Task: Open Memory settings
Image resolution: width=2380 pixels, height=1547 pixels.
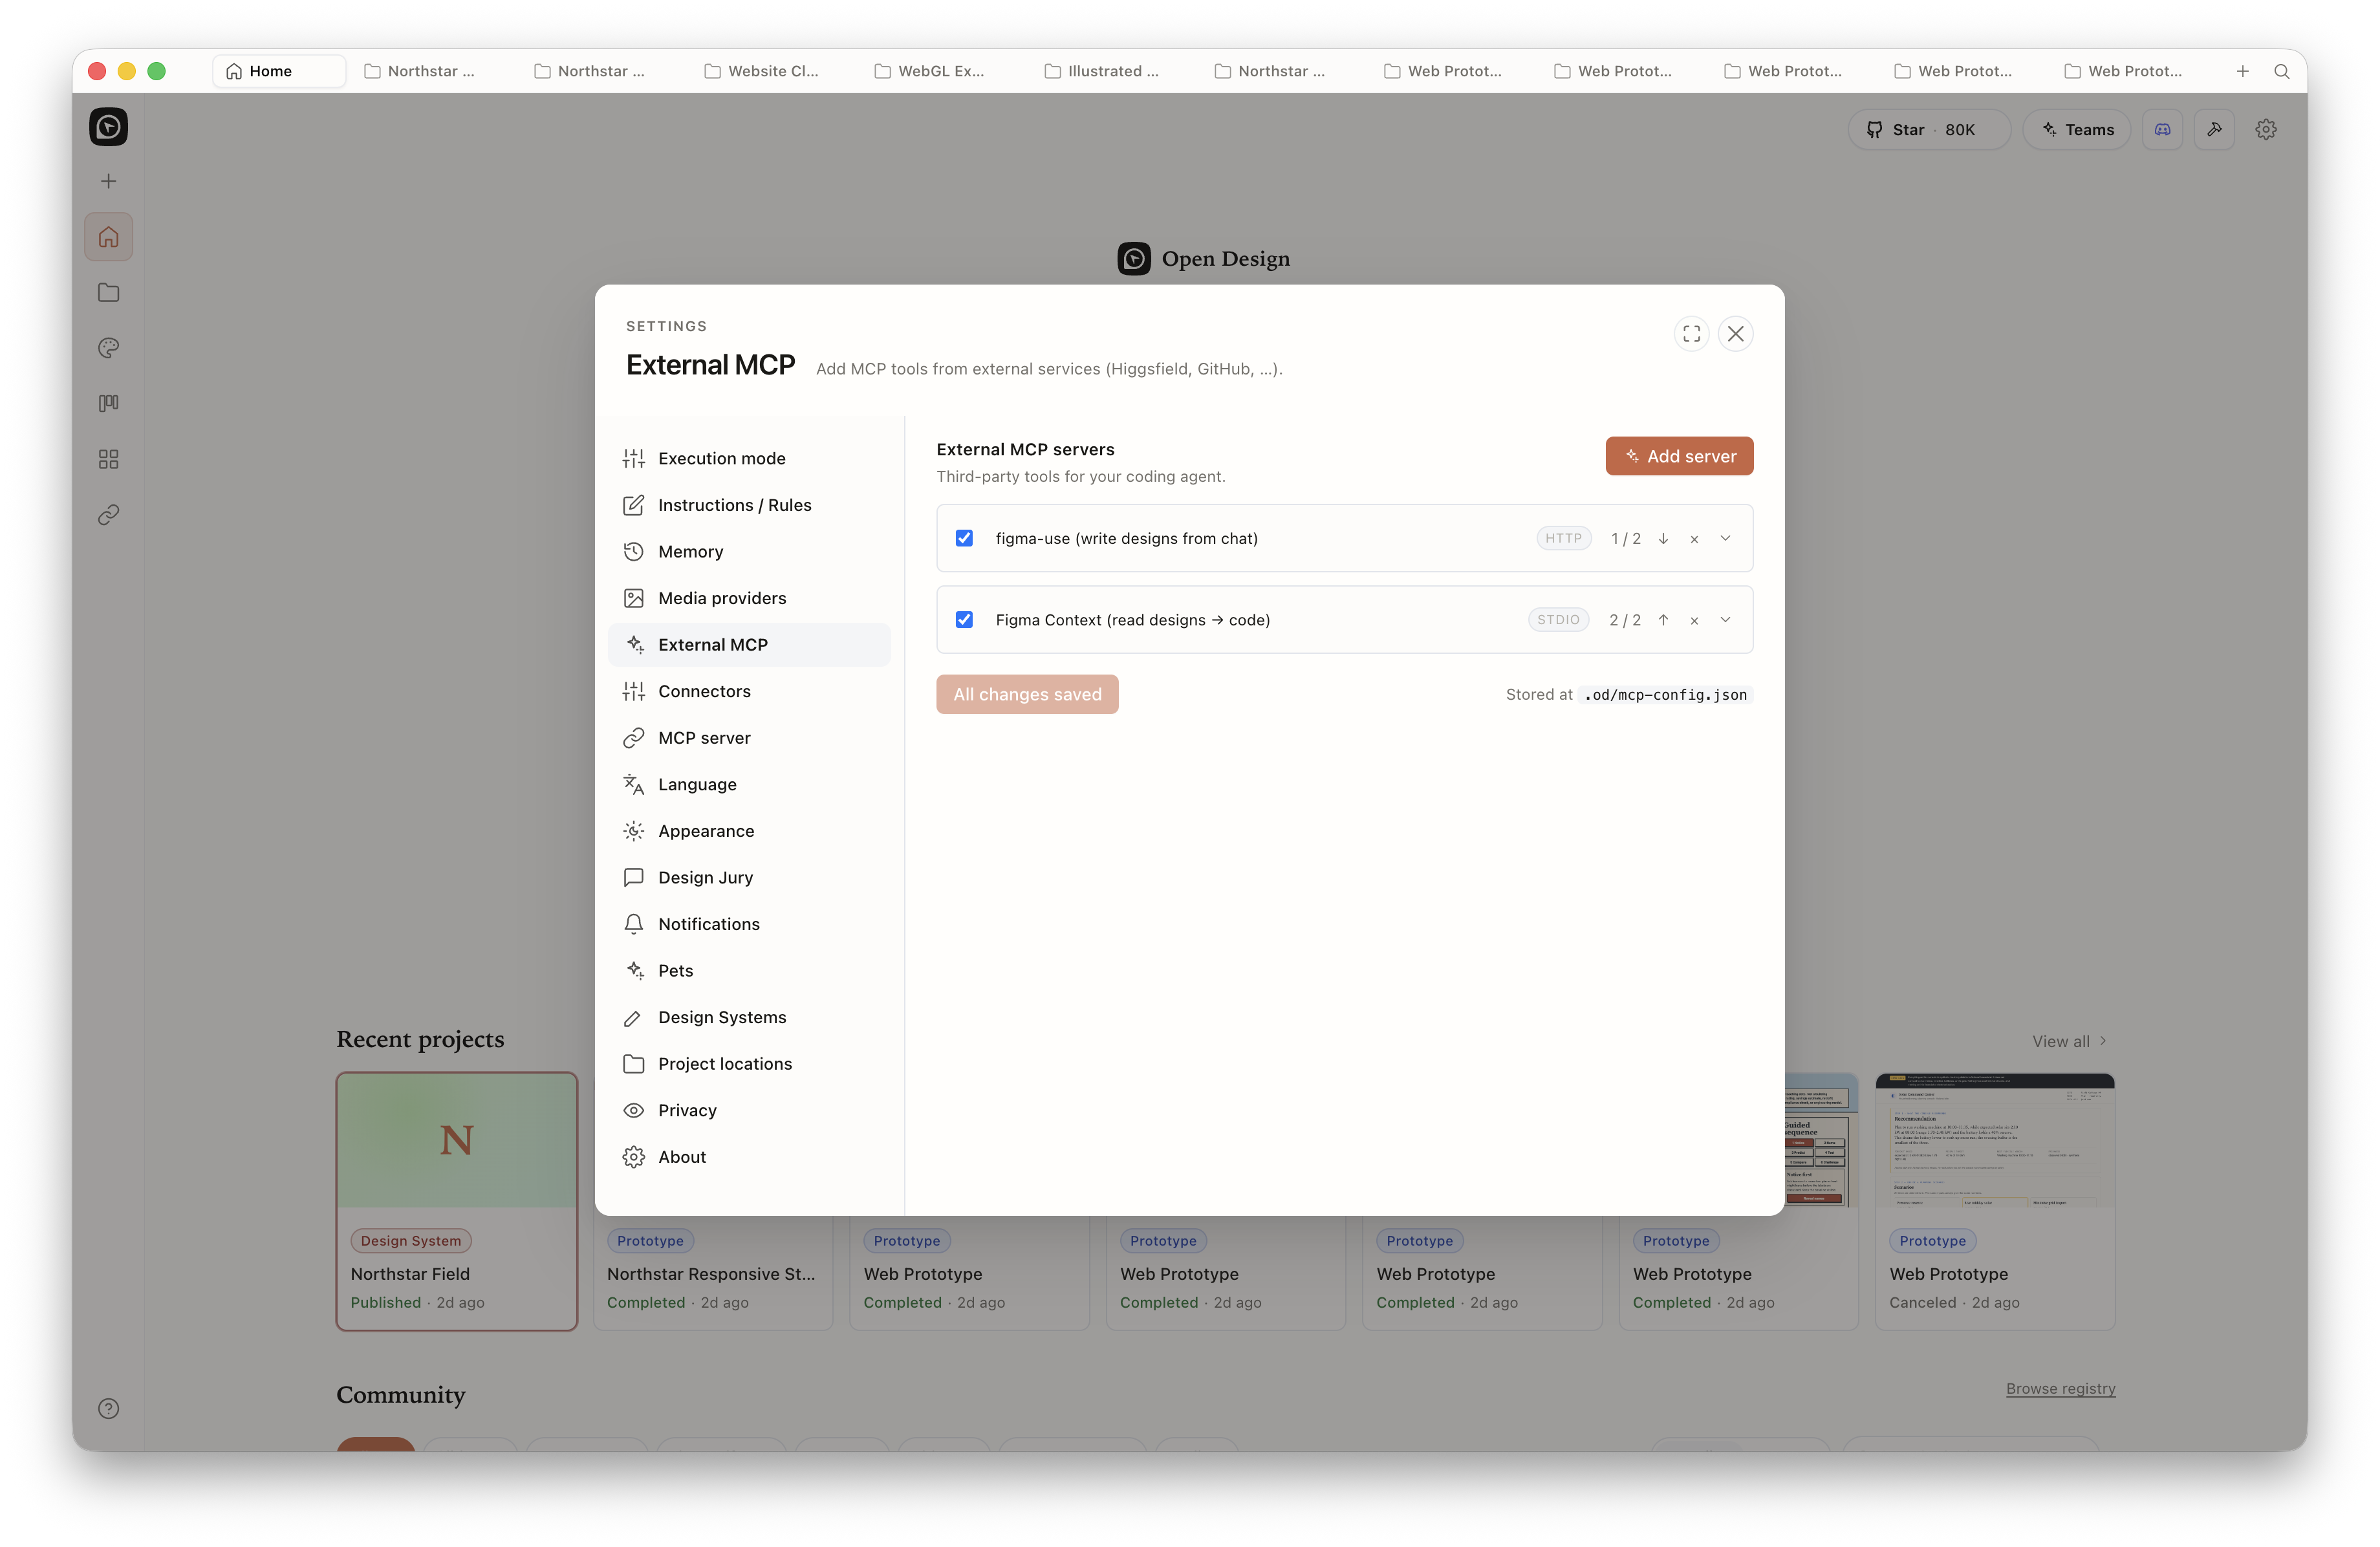Action: coord(749,551)
